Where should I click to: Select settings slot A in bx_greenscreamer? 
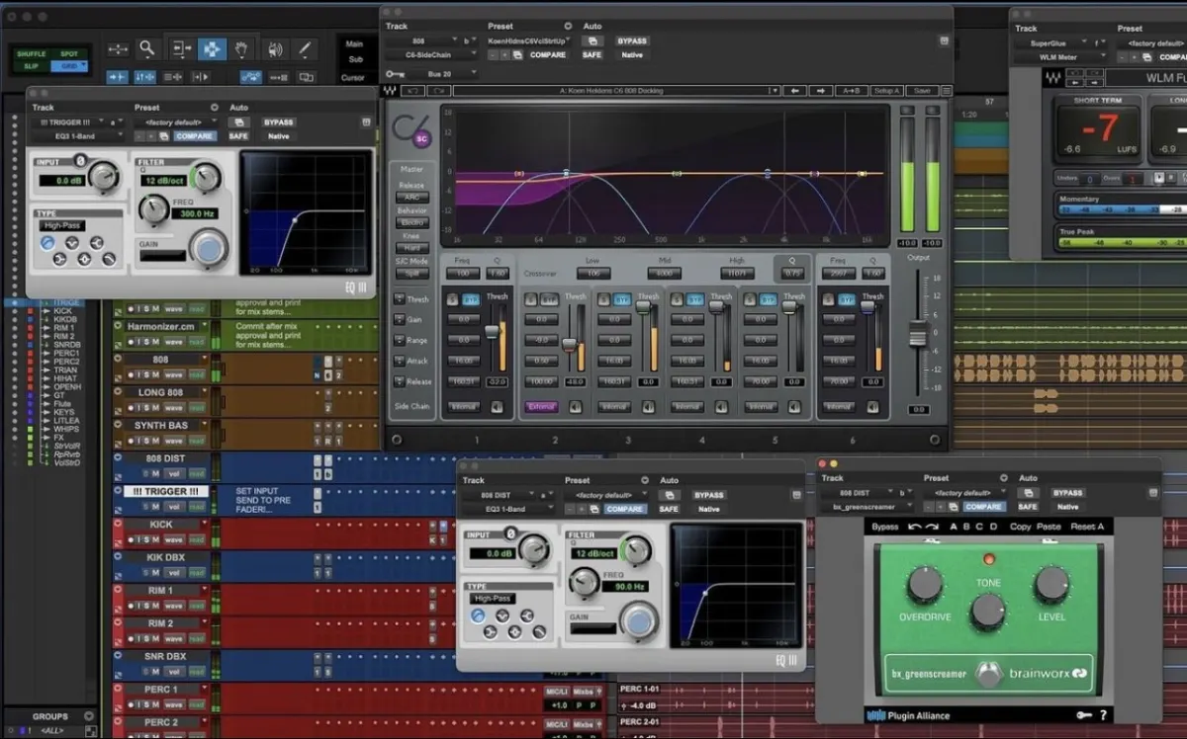click(954, 527)
